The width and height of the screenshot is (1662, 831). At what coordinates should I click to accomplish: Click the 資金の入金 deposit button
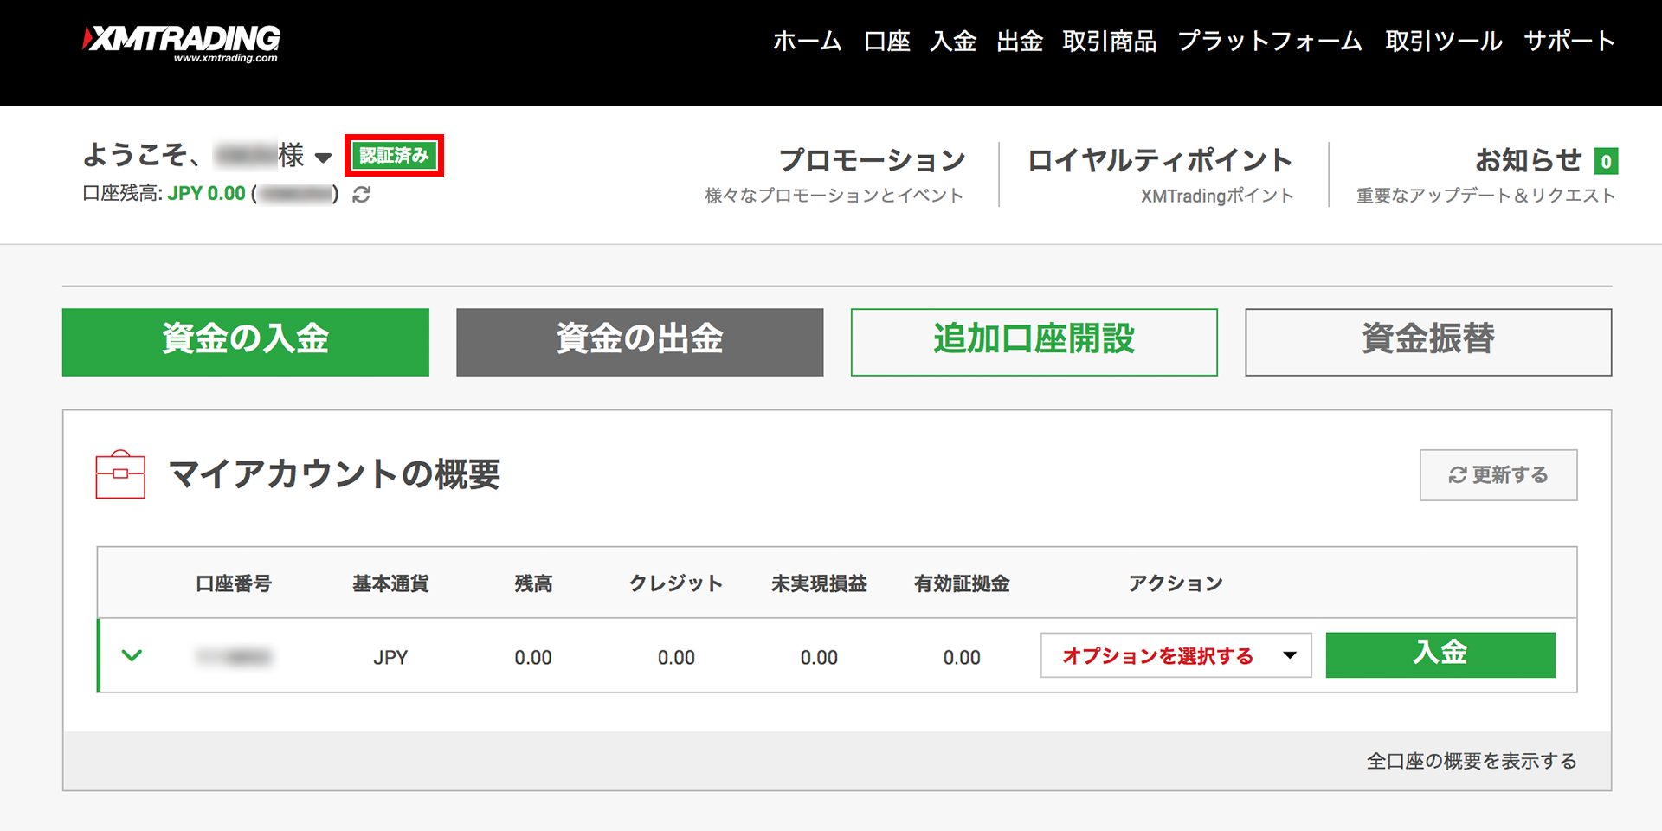(246, 342)
